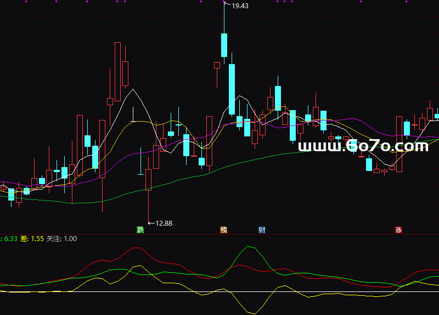Click the orange 榜 event marker
The image size is (439, 315).
coord(223,230)
